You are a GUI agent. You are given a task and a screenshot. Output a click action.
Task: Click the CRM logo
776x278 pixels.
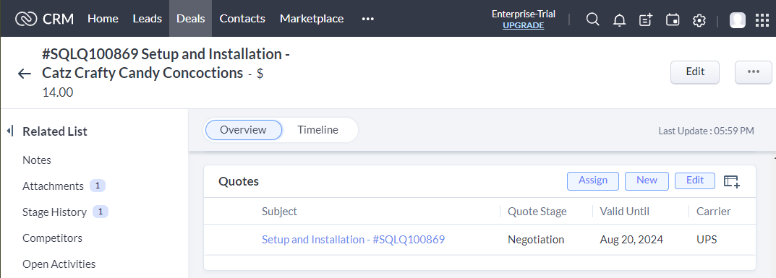pos(45,19)
